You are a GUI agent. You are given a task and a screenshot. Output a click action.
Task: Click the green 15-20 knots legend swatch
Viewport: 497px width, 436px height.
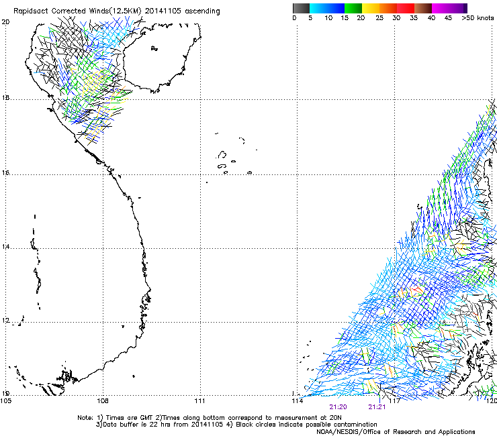tap(353, 8)
